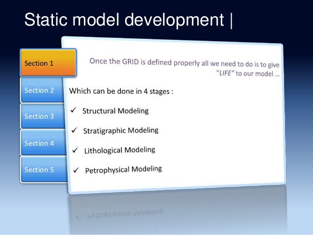Screen dimensions: 313x235
Task: Select the 'Petrophysical Modeling' text
Action: (123, 170)
